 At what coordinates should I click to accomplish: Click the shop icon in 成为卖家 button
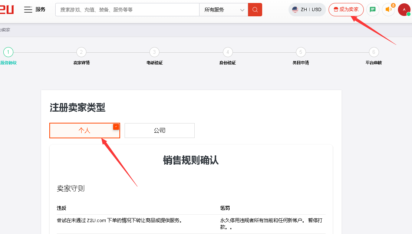pyautogui.click(x=336, y=10)
